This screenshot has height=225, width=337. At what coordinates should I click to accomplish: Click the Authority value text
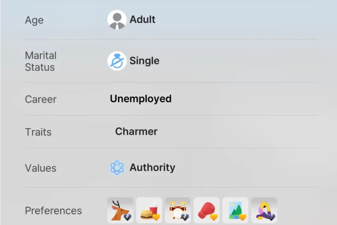(152, 168)
